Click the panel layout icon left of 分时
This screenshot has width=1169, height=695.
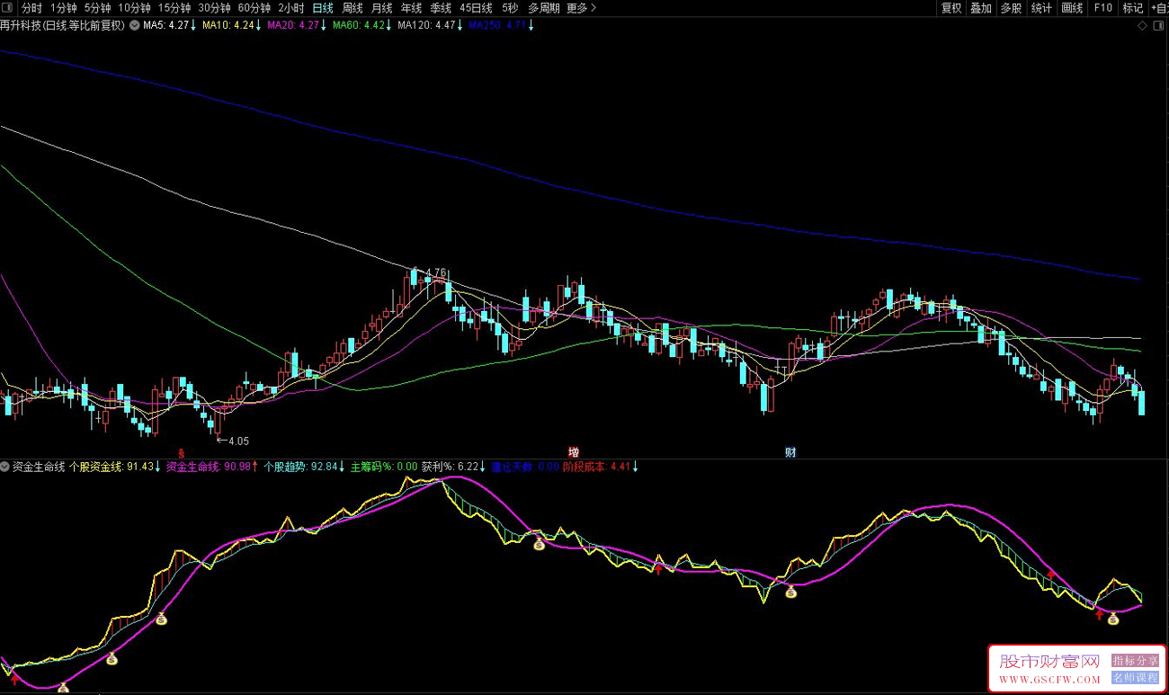pyautogui.click(x=8, y=8)
